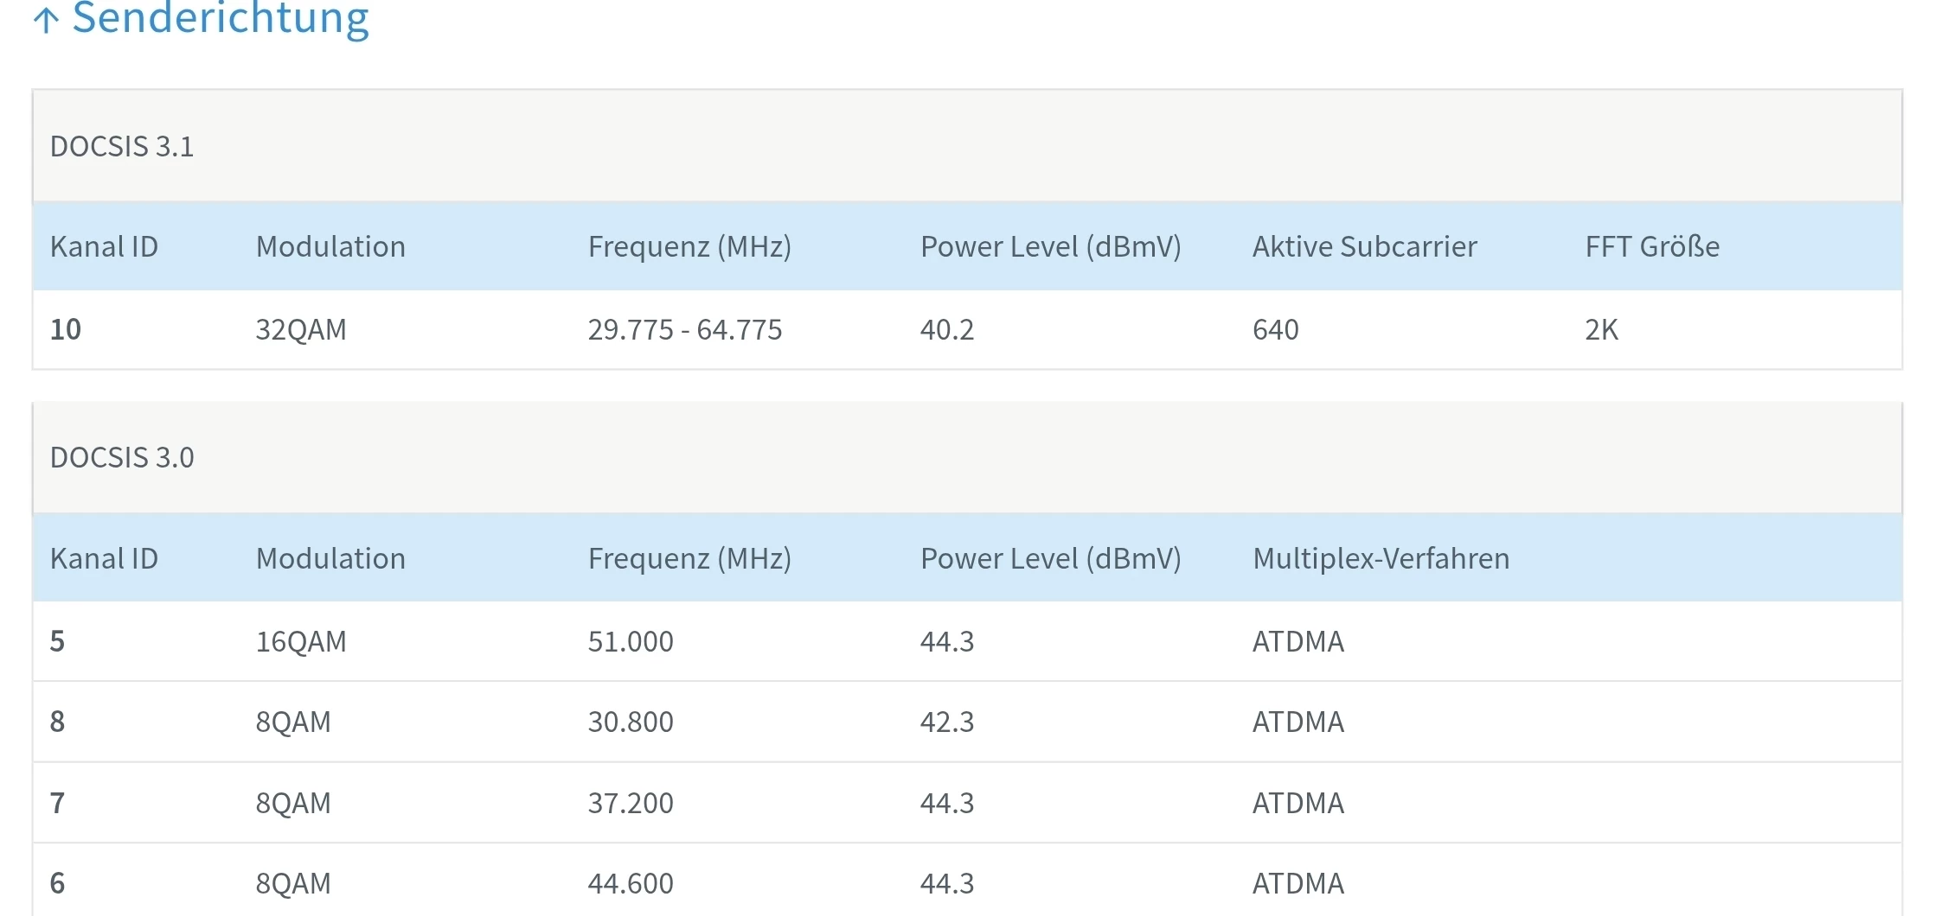Select the Kanal ID 5 row
The image size is (1935, 916).
pyautogui.click(x=57, y=642)
